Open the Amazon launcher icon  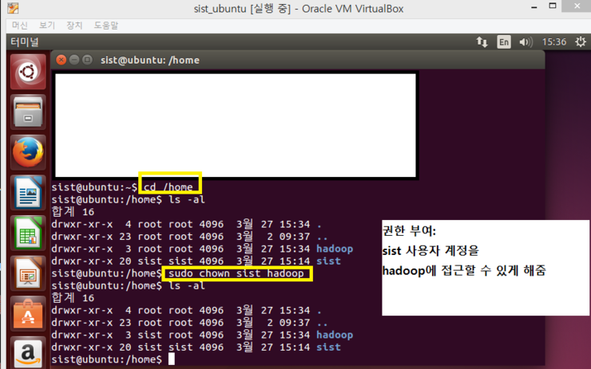(27, 352)
